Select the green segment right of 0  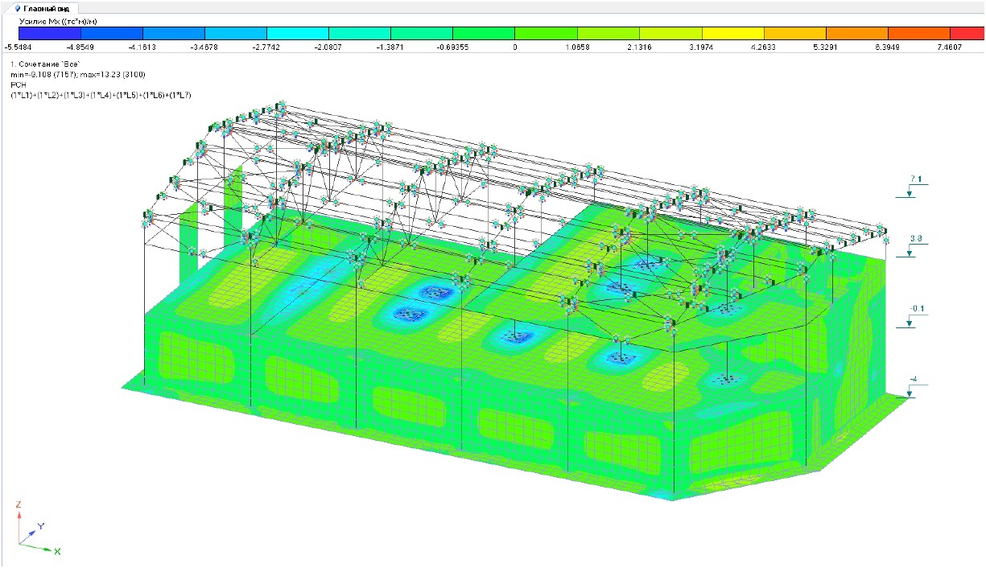pyautogui.click(x=546, y=33)
